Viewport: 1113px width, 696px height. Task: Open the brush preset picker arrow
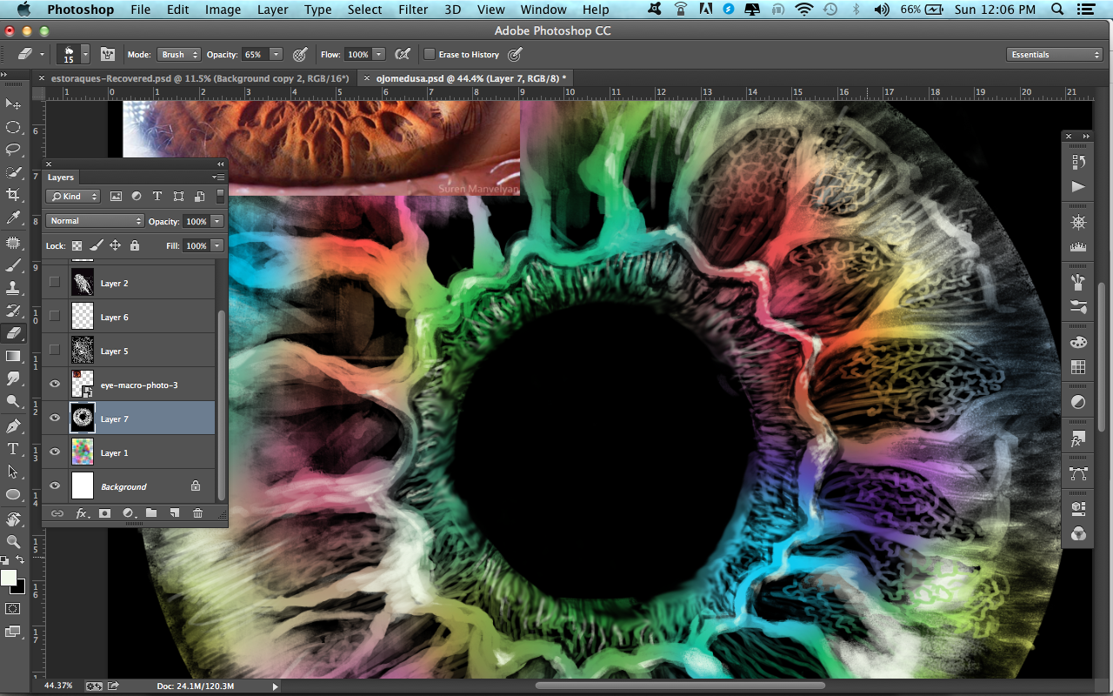(85, 54)
